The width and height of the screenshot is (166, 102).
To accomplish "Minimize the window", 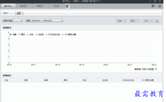I will [x=150, y=1].
